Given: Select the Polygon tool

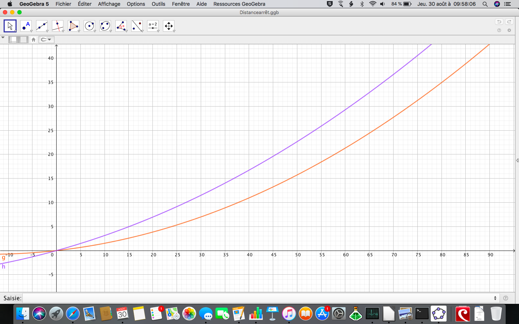Looking at the screenshot, I should [74, 26].
